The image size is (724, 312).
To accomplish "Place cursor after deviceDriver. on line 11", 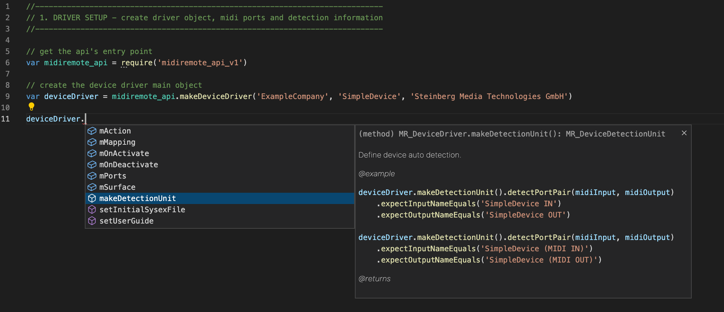I will [x=85, y=119].
